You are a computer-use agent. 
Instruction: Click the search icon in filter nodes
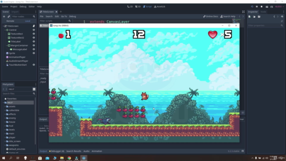pyautogui.click(x=34, y=17)
